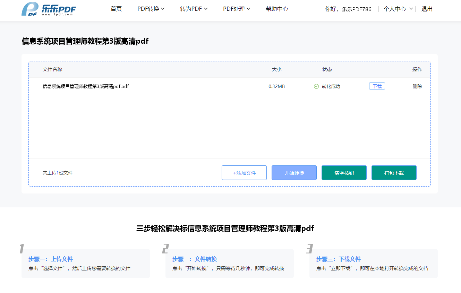Expand the 转为PDF dropdown menu
Viewport: 461px width, 293px height.
tap(194, 9)
